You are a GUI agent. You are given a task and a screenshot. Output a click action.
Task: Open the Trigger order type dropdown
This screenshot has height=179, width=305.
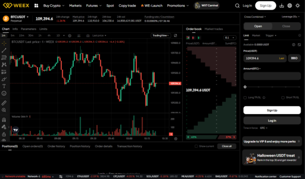click(x=271, y=35)
